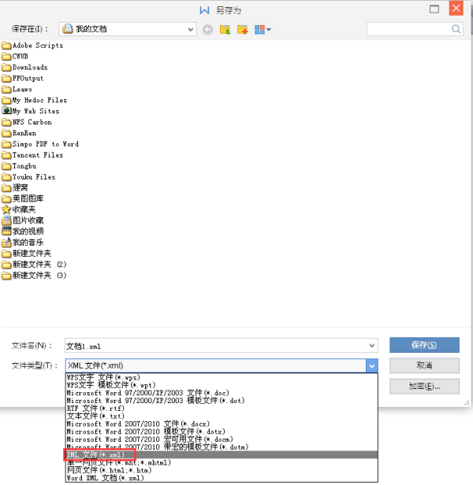
Task: Choose Word 2007/2010 模板文件 (*.dotx)
Action: click(x=222, y=431)
